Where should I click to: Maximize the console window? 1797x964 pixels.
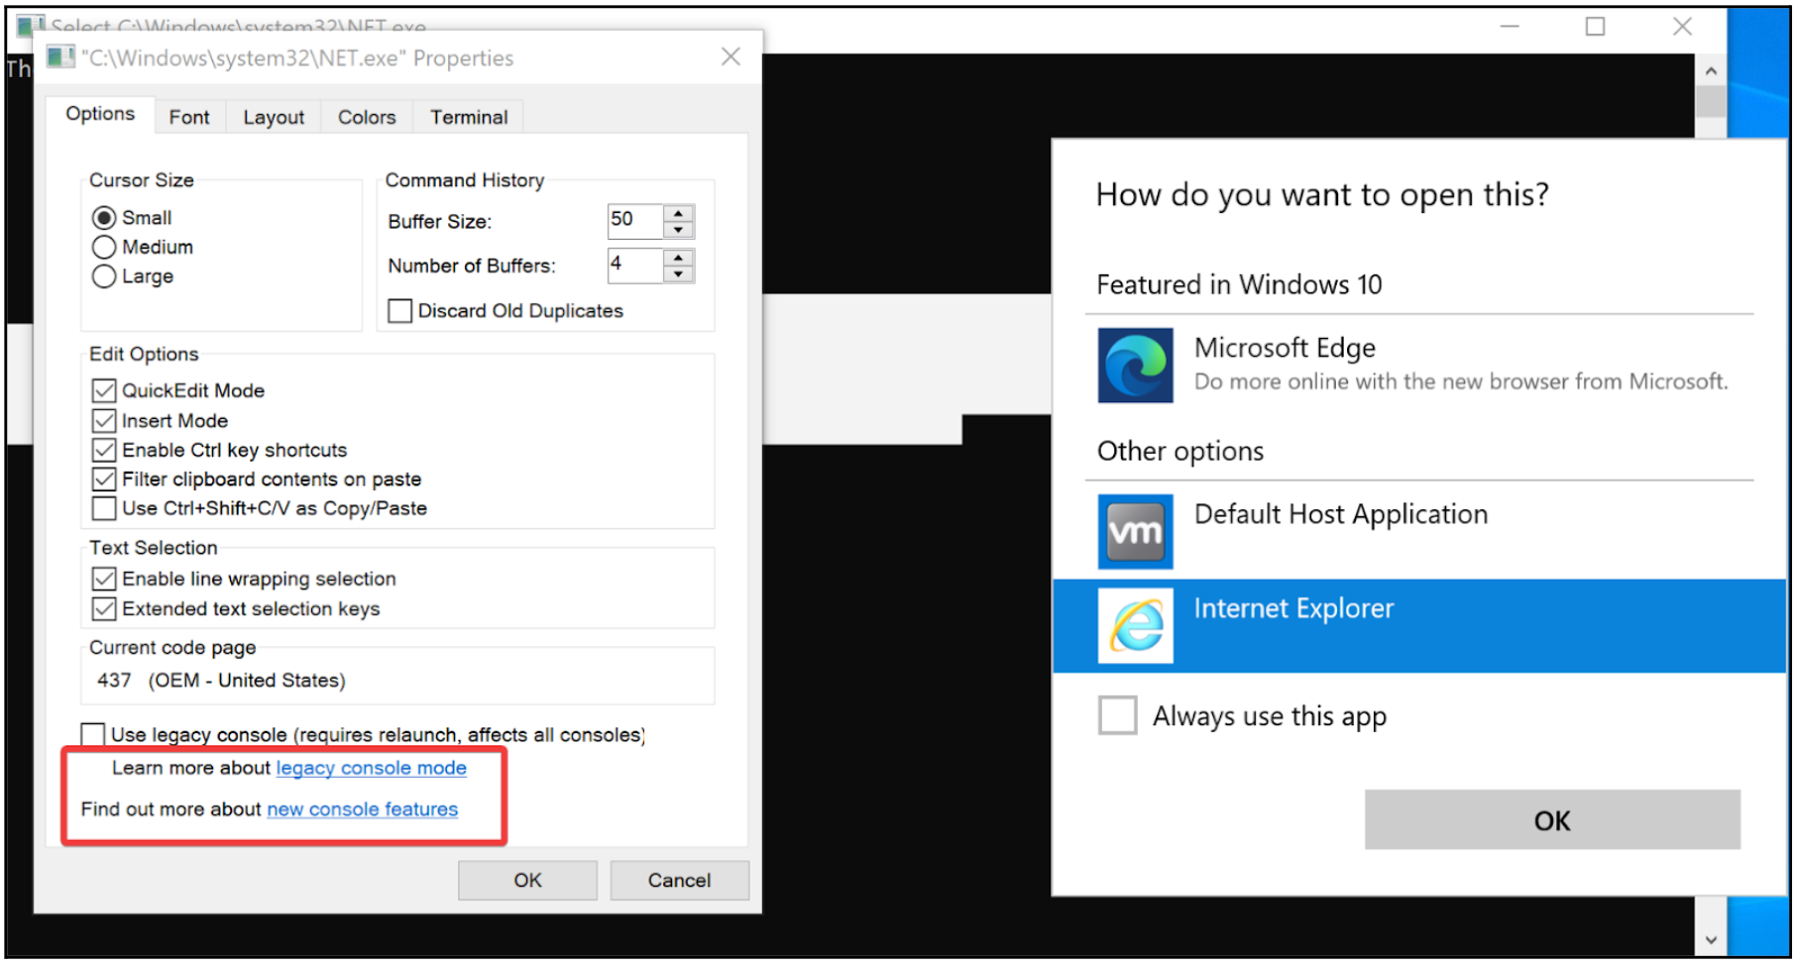pos(1595,27)
